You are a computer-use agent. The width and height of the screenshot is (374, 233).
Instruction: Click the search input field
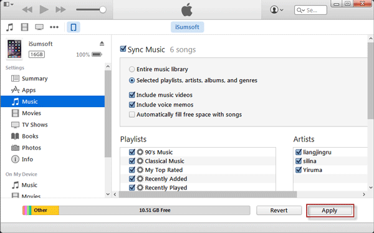pos(310,10)
